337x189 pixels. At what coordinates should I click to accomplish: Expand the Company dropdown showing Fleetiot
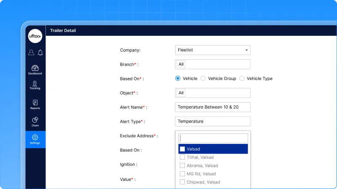pos(212,50)
